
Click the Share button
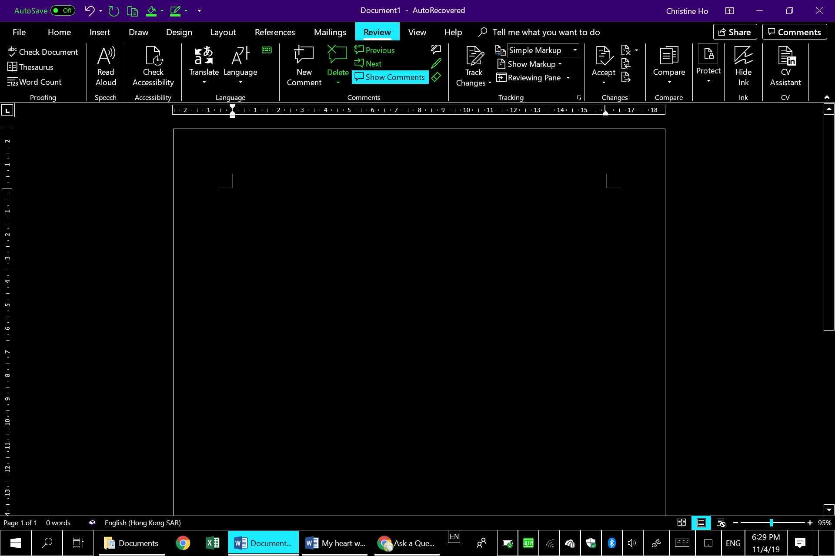click(x=735, y=32)
